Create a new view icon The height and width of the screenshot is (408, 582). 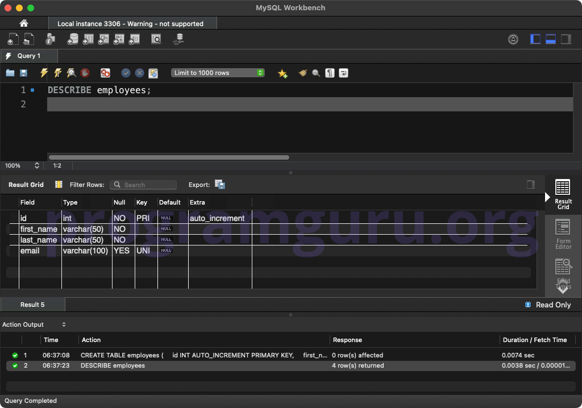[103, 39]
